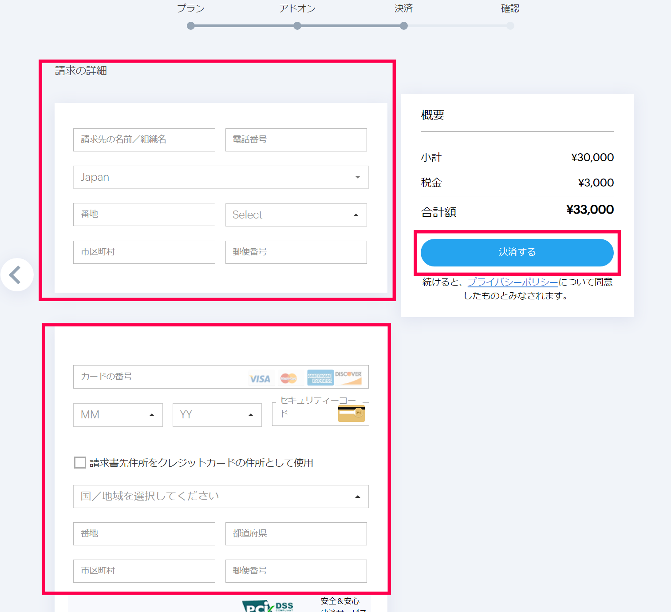Expand the Select prefecture dropdown
Screen dimensions: 671x612
[296, 215]
